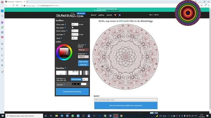
Task: Click the help icon next to Line width
Action: (64, 34)
